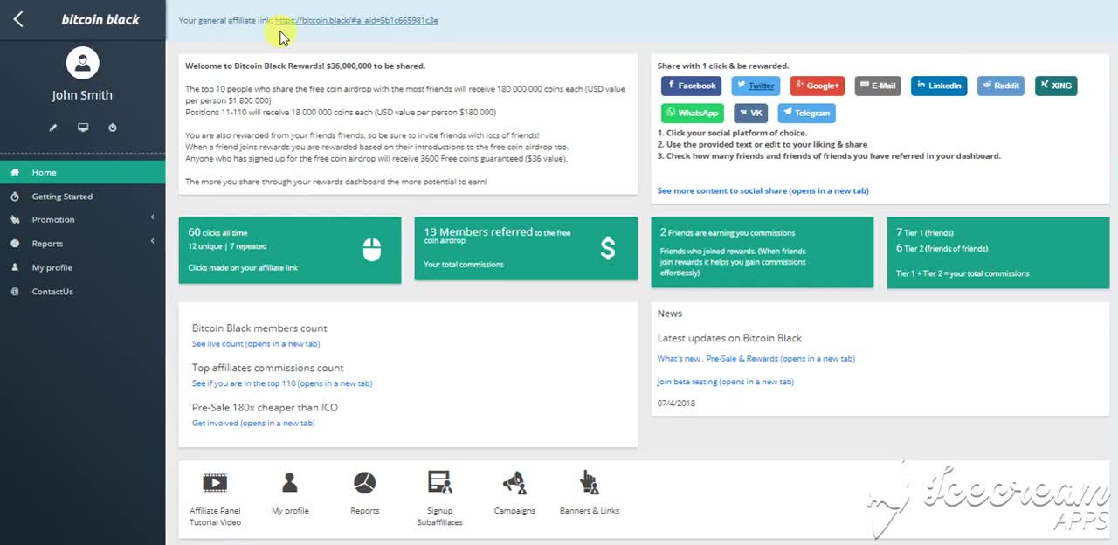Expand the Promotion menu chevron
1118x545 pixels.
click(152, 217)
